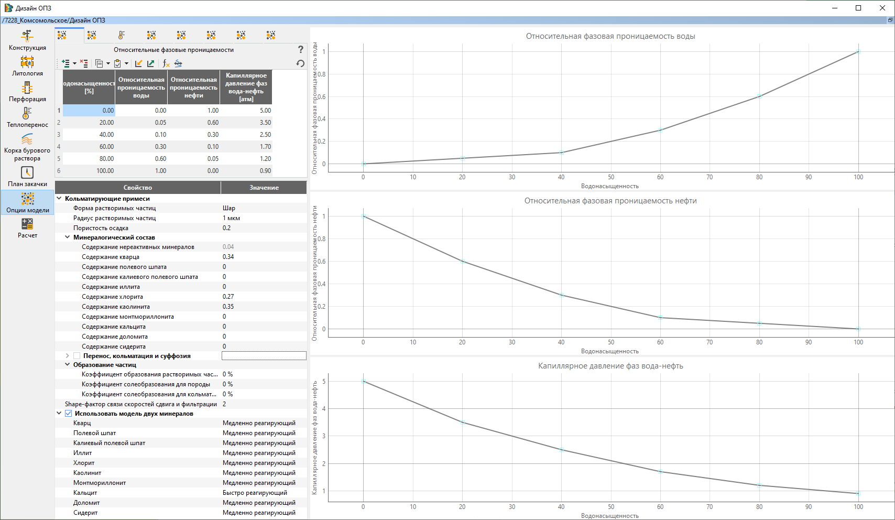Click the fx formula clear icon
This screenshot has width=895, height=520.
click(x=166, y=63)
